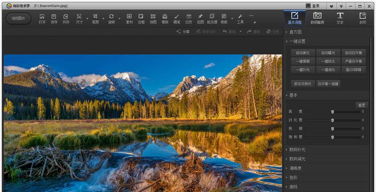Click the 登录 (Login) face icon
This screenshot has height=192, width=376.
point(308,6)
